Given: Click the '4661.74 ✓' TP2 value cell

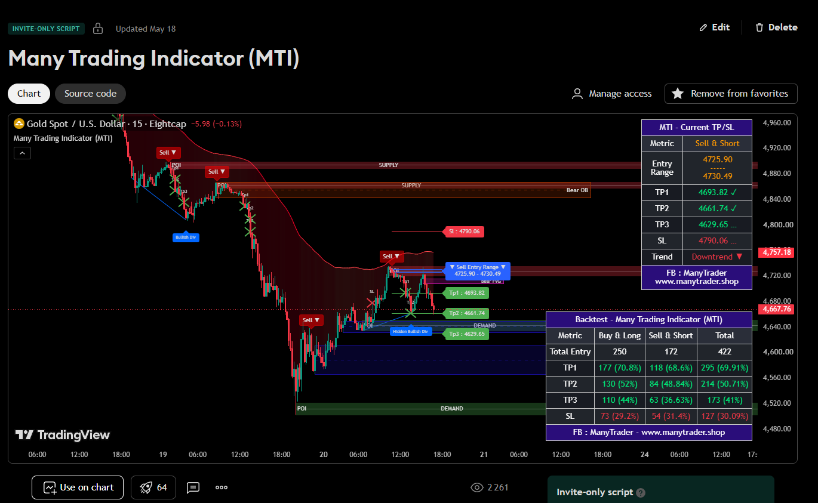Looking at the screenshot, I should pyautogui.click(x=718, y=209).
